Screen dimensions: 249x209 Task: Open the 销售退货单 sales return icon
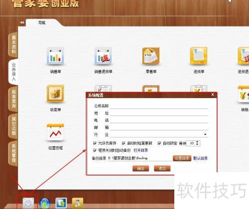click(x=103, y=56)
